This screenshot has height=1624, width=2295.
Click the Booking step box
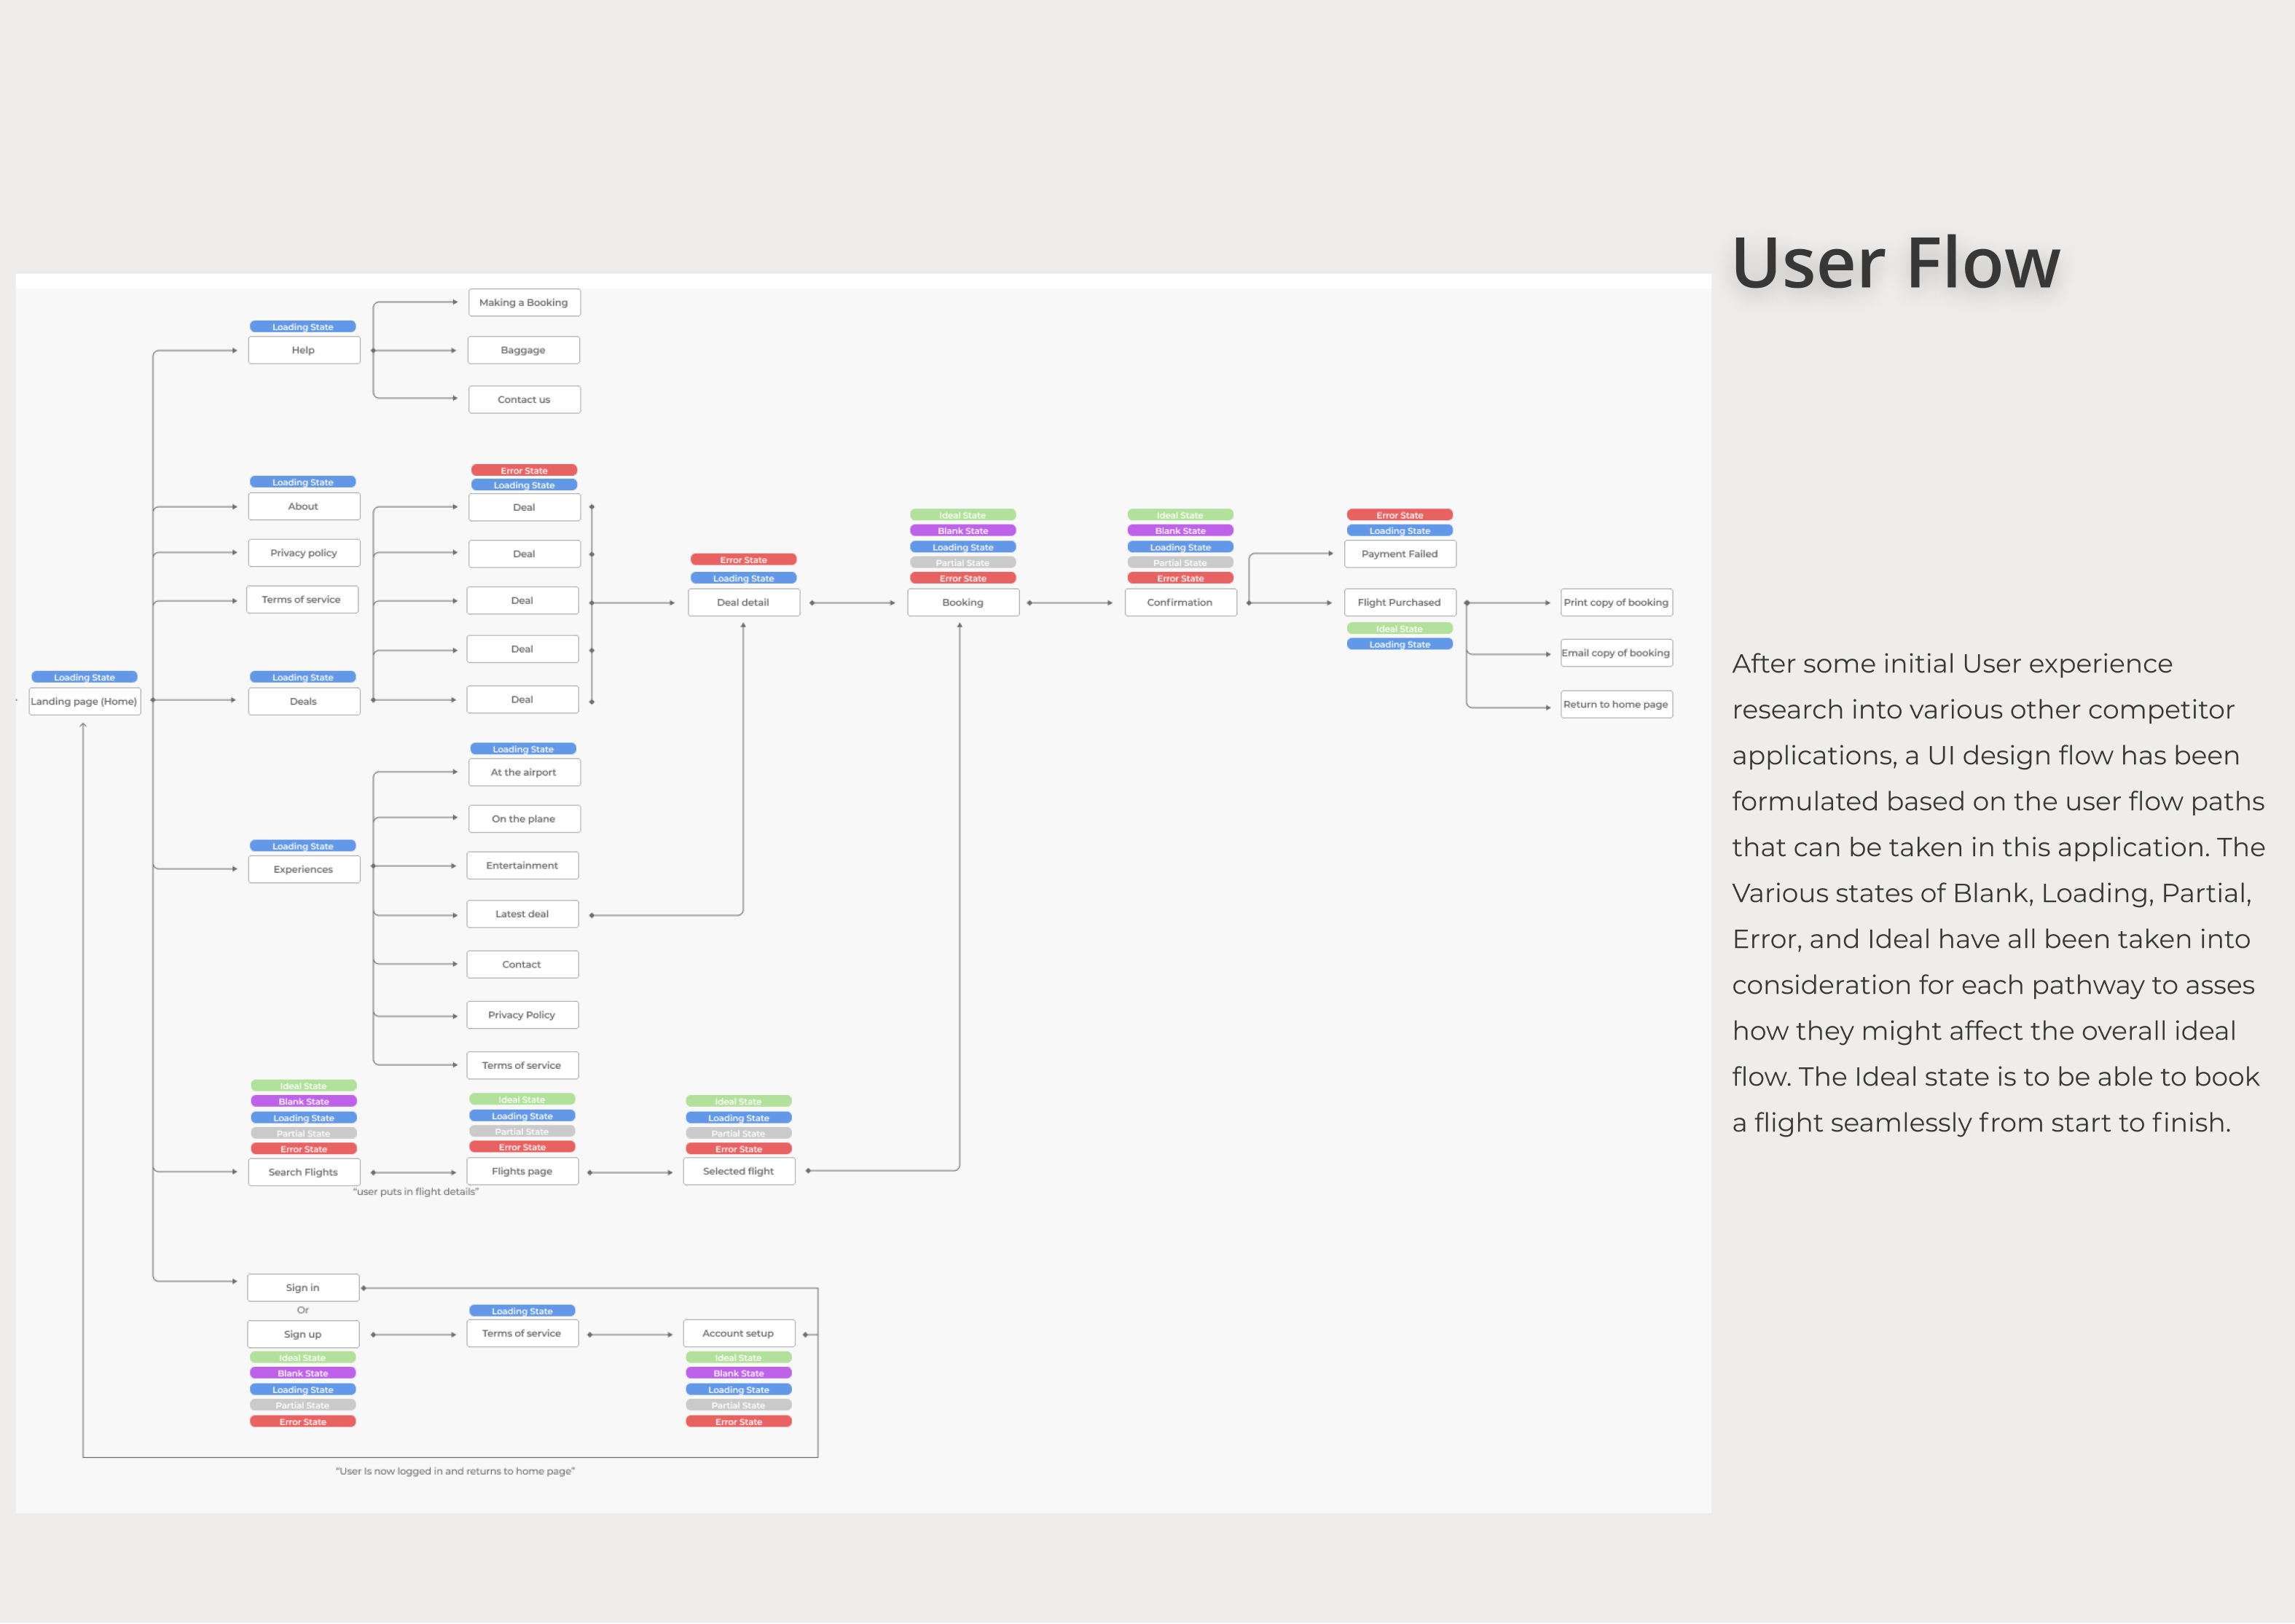click(962, 602)
